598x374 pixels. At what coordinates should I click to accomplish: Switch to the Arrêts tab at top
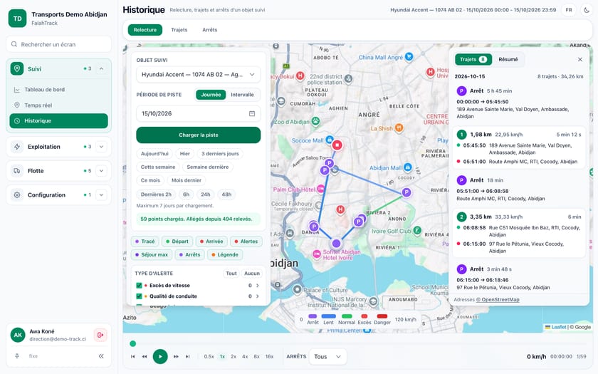(210, 30)
